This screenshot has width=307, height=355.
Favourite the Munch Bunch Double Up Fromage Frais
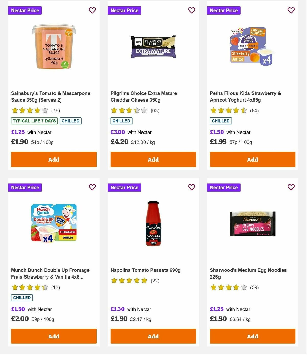(x=92, y=187)
